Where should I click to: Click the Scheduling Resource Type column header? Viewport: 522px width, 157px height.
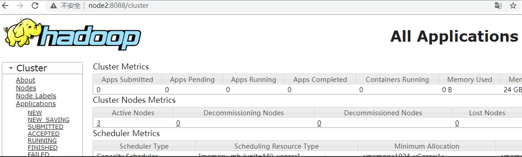coord(276,146)
